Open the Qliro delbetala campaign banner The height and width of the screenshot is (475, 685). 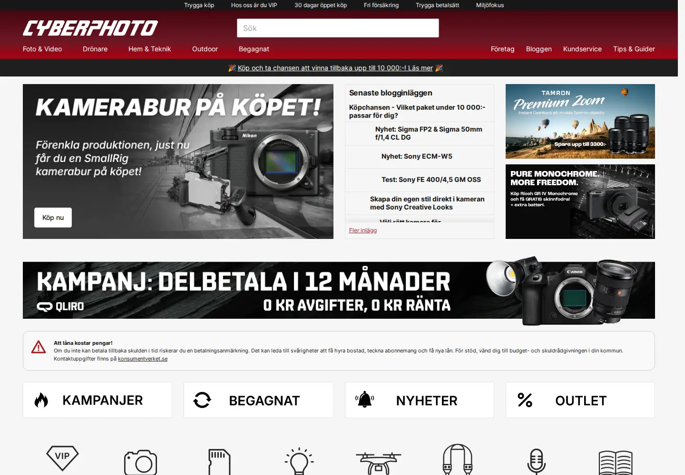(339, 290)
